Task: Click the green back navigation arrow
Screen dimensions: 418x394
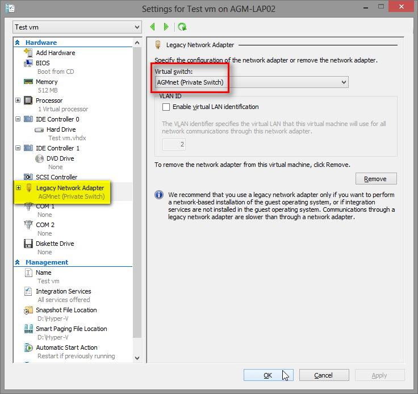Action: tap(152, 27)
